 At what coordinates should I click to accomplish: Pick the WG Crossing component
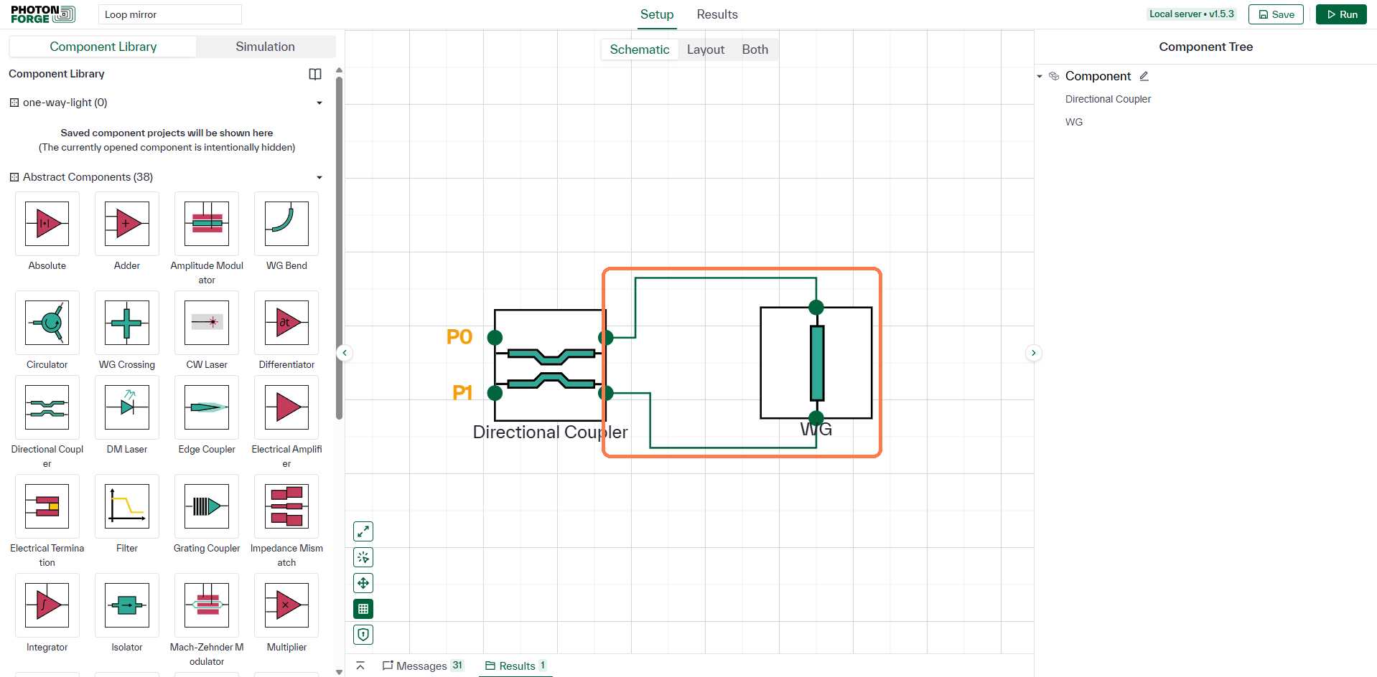click(x=127, y=323)
